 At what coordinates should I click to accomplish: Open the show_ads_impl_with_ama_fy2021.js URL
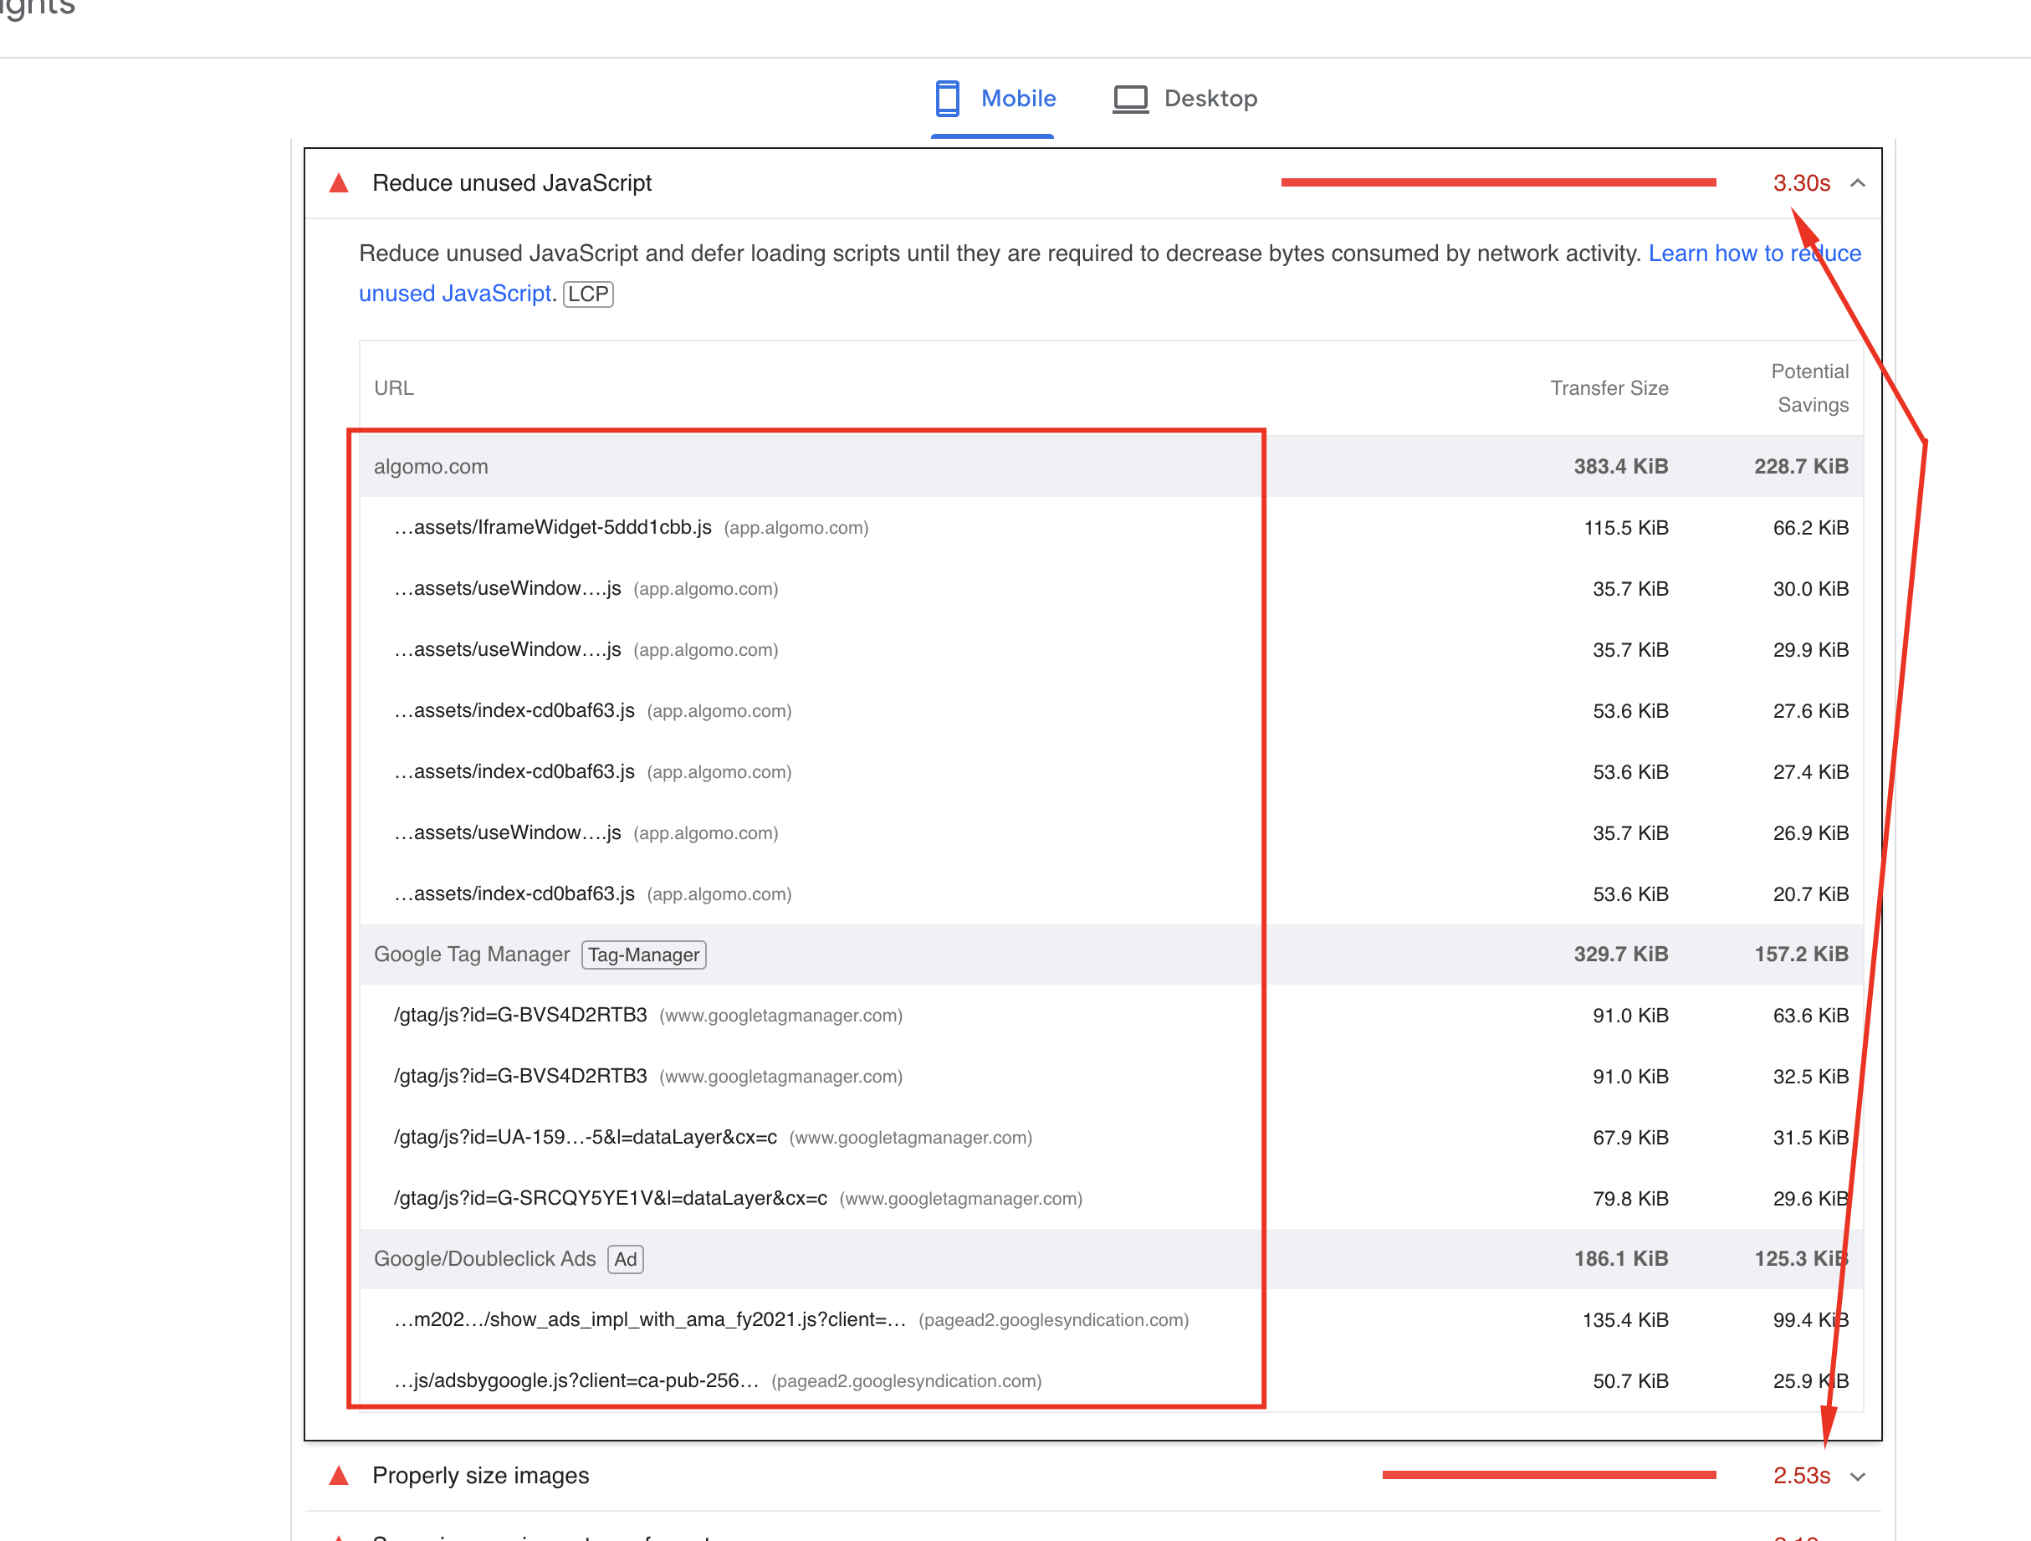(x=650, y=1319)
